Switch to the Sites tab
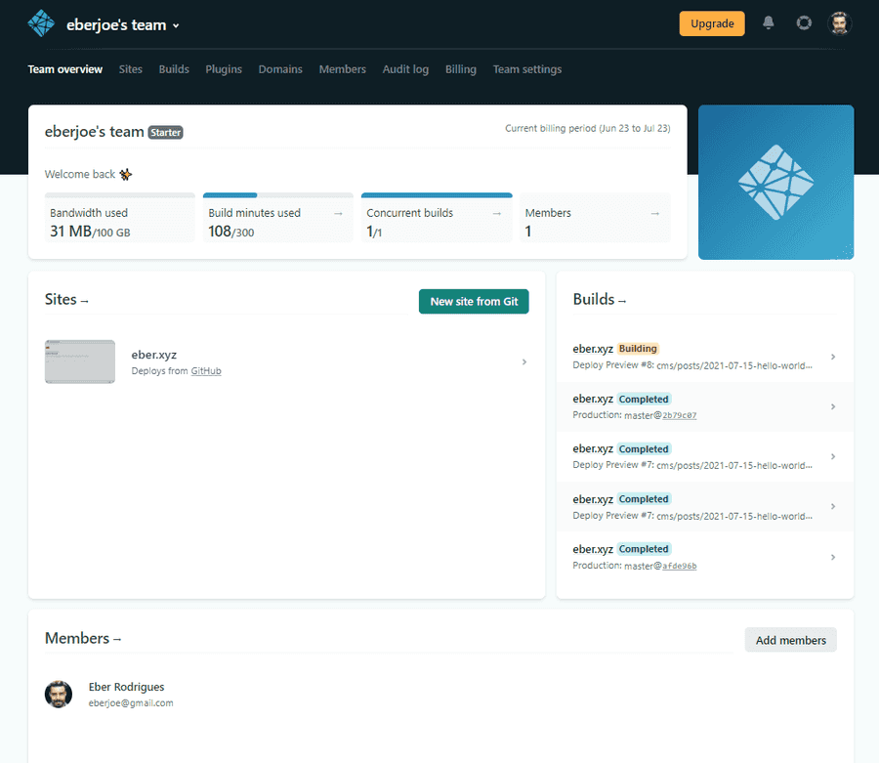This screenshot has width=879, height=763. [x=130, y=69]
